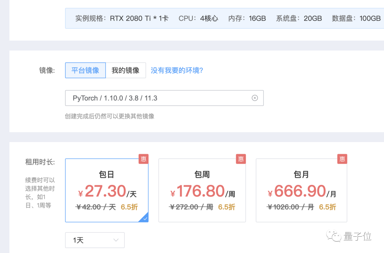Switch to the 我的镜像 tab
The width and height of the screenshot is (384, 253).
[x=126, y=70]
